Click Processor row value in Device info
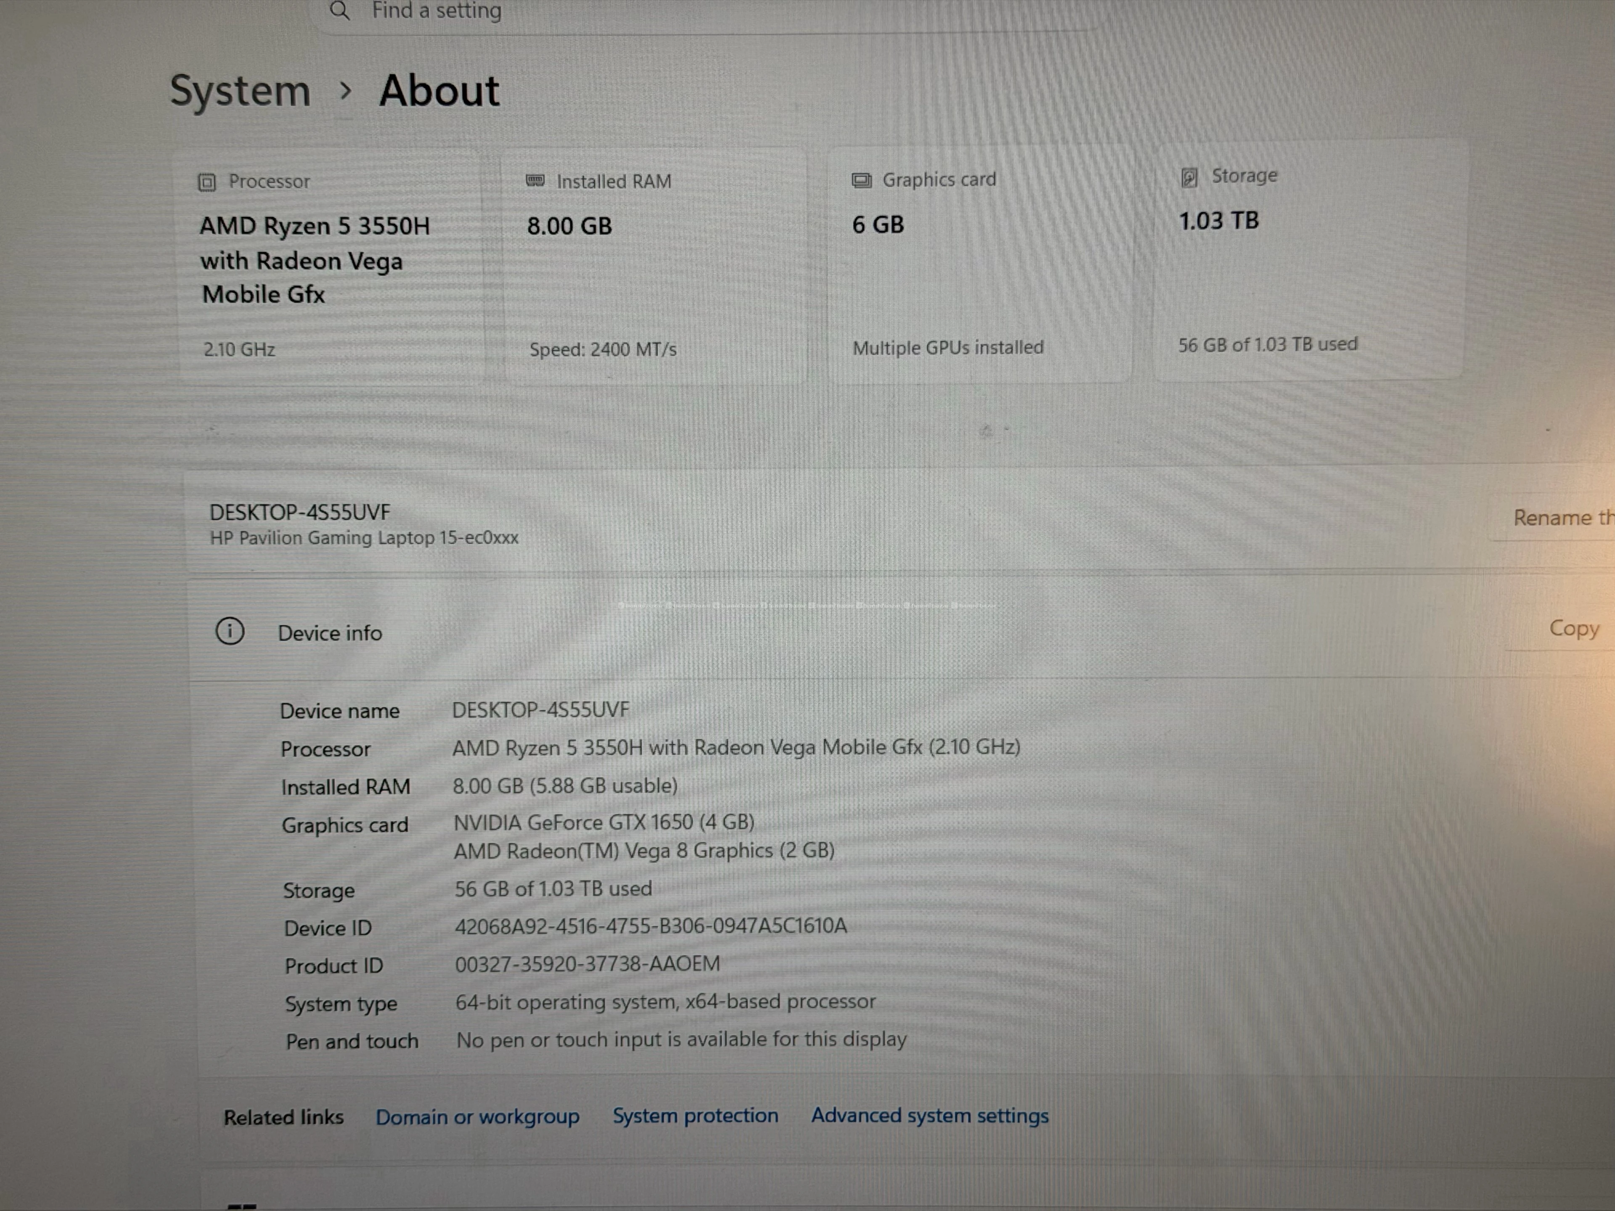This screenshot has width=1615, height=1211. [736, 748]
